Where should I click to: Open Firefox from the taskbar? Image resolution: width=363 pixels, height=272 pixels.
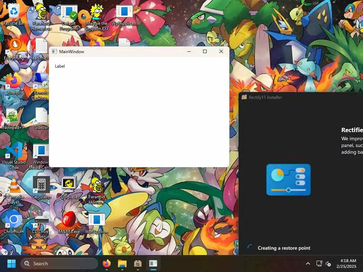106,263
